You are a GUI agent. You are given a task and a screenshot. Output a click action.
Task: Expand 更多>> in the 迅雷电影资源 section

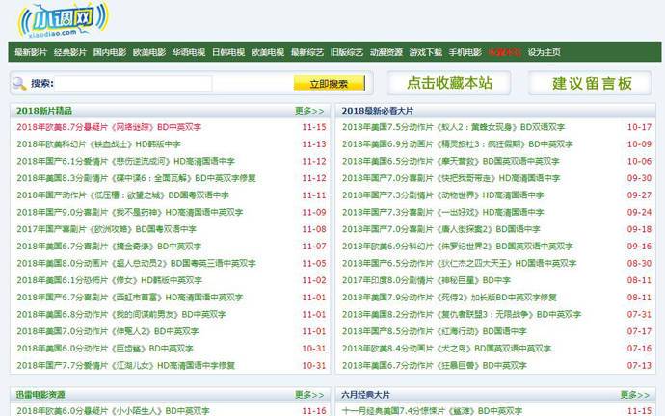pyautogui.click(x=308, y=394)
